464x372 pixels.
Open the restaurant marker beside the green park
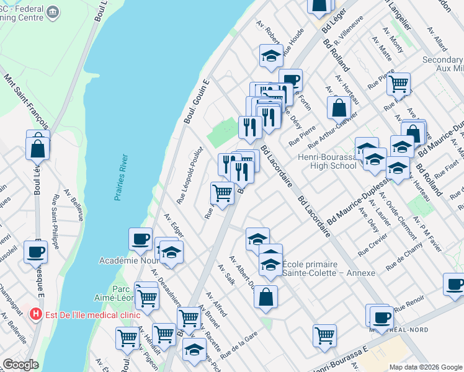point(251,130)
